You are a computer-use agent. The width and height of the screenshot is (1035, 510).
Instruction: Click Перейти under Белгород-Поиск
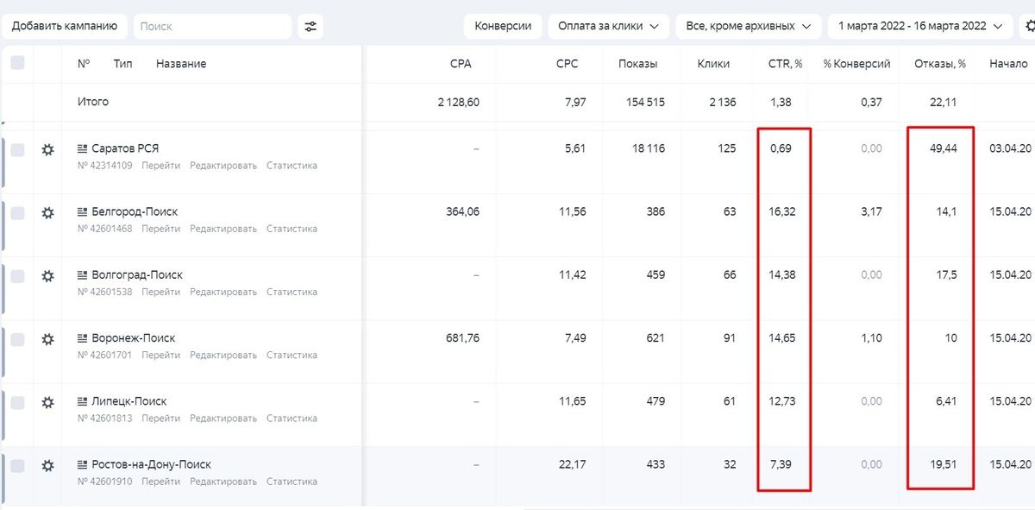tap(161, 229)
